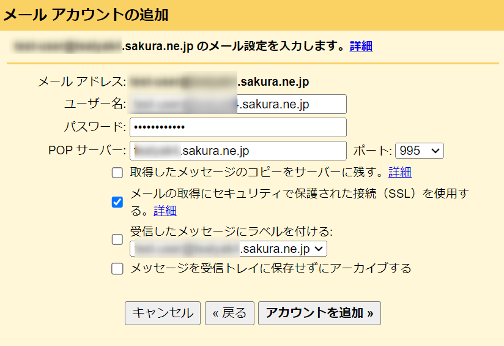Focus the パスワード password field

tap(238, 127)
